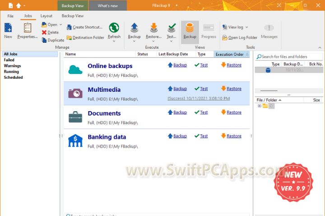
Task: Duplicate the selected job
Action: [x=53, y=40]
